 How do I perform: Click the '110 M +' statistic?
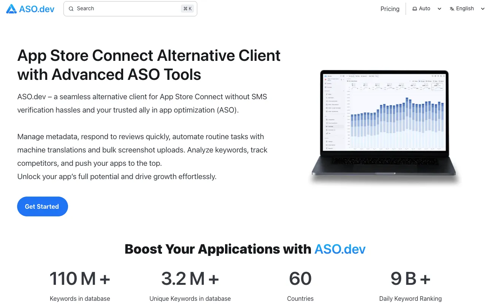(x=80, y=279)
